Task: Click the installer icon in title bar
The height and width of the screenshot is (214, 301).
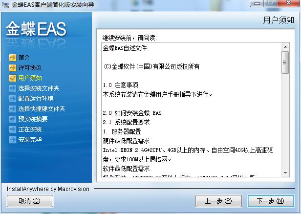Action: (x=5, y=4)
